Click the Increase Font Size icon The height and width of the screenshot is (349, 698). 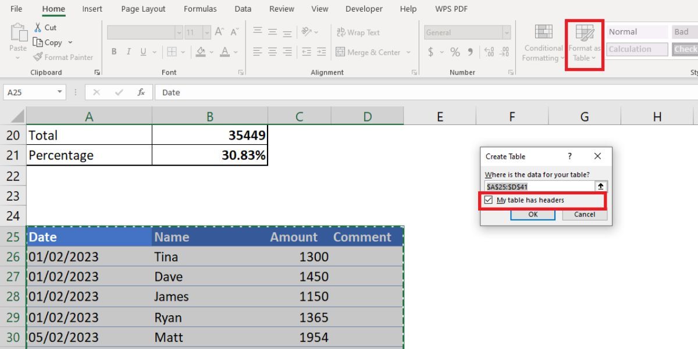click(219, 33)
